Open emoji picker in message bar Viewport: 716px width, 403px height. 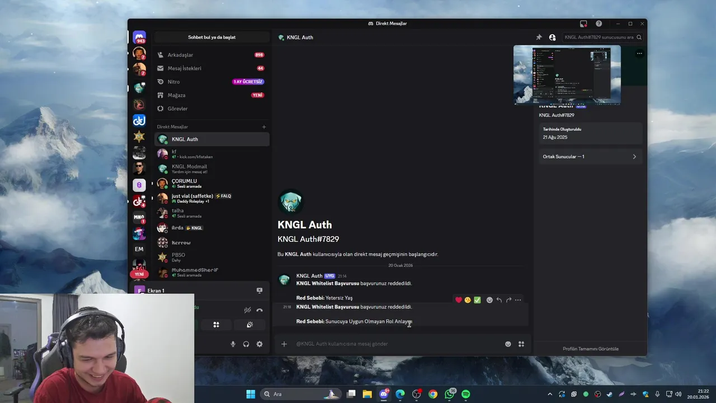click(508, 344)
